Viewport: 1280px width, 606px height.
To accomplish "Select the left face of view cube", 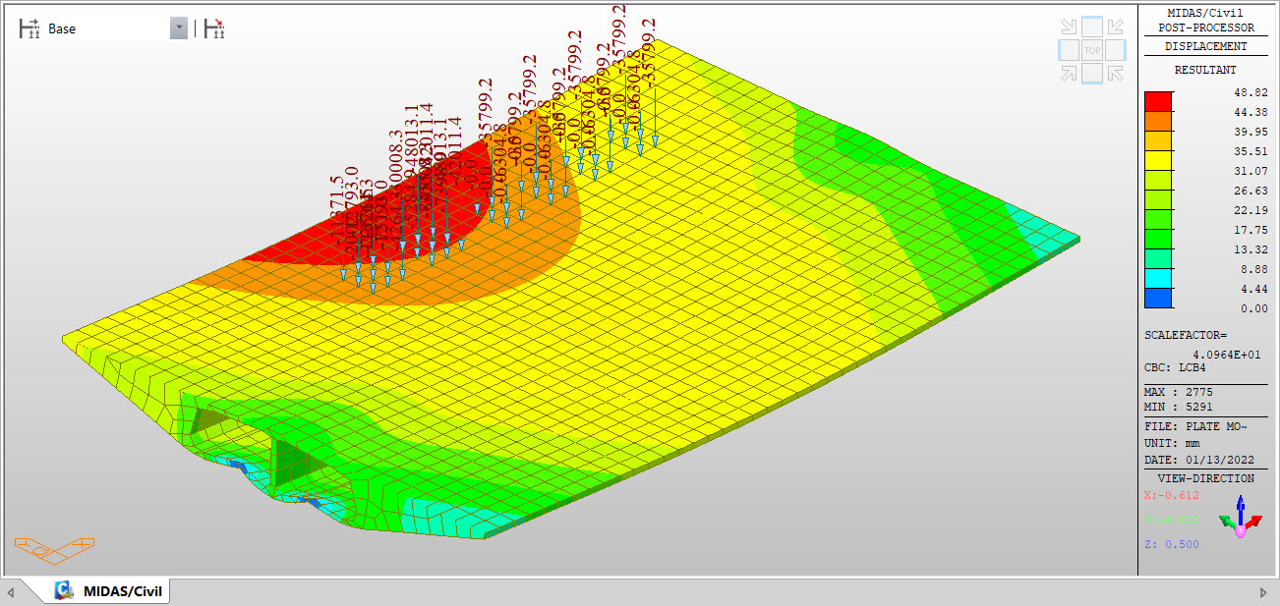I will point(1068,49).
